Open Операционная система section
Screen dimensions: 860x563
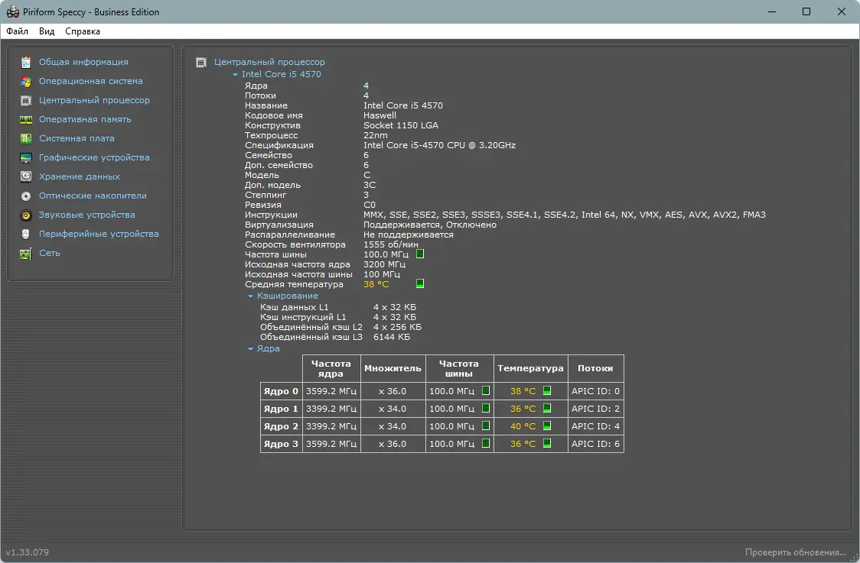coord(90,81)
